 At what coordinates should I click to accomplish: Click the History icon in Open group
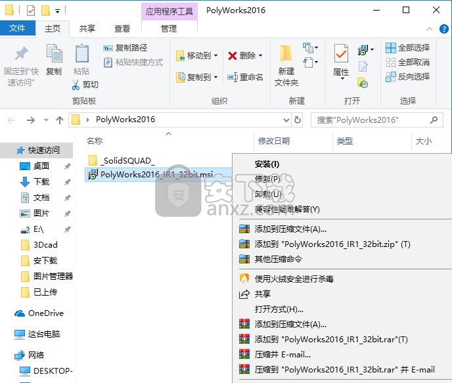363,83
